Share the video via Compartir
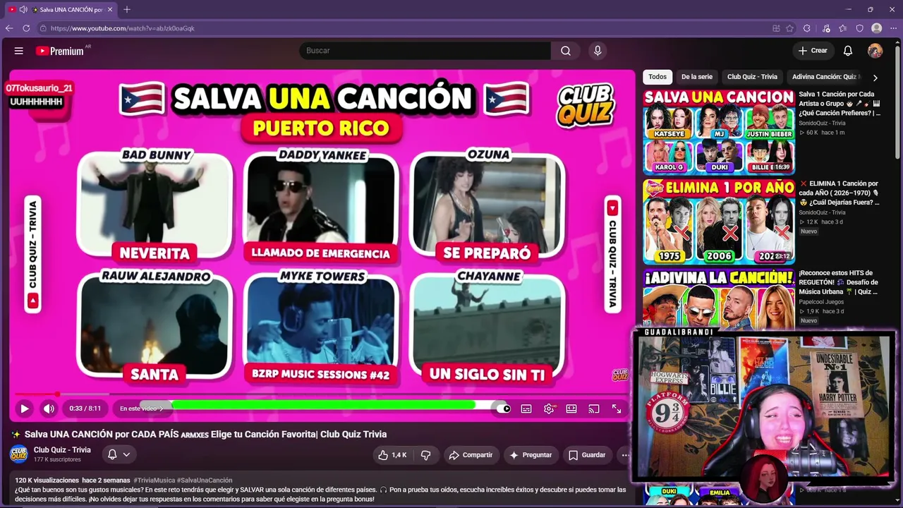The width and height of the screenshot is (903, 508). 471,455
